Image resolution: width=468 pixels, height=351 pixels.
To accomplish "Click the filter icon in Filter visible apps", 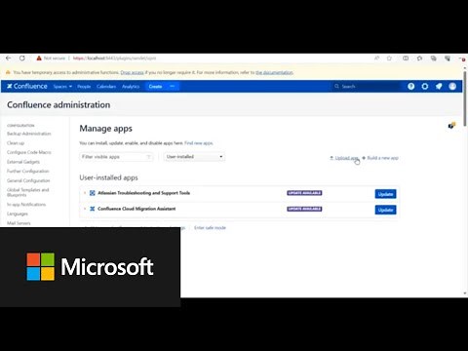I will pos(148,157).
